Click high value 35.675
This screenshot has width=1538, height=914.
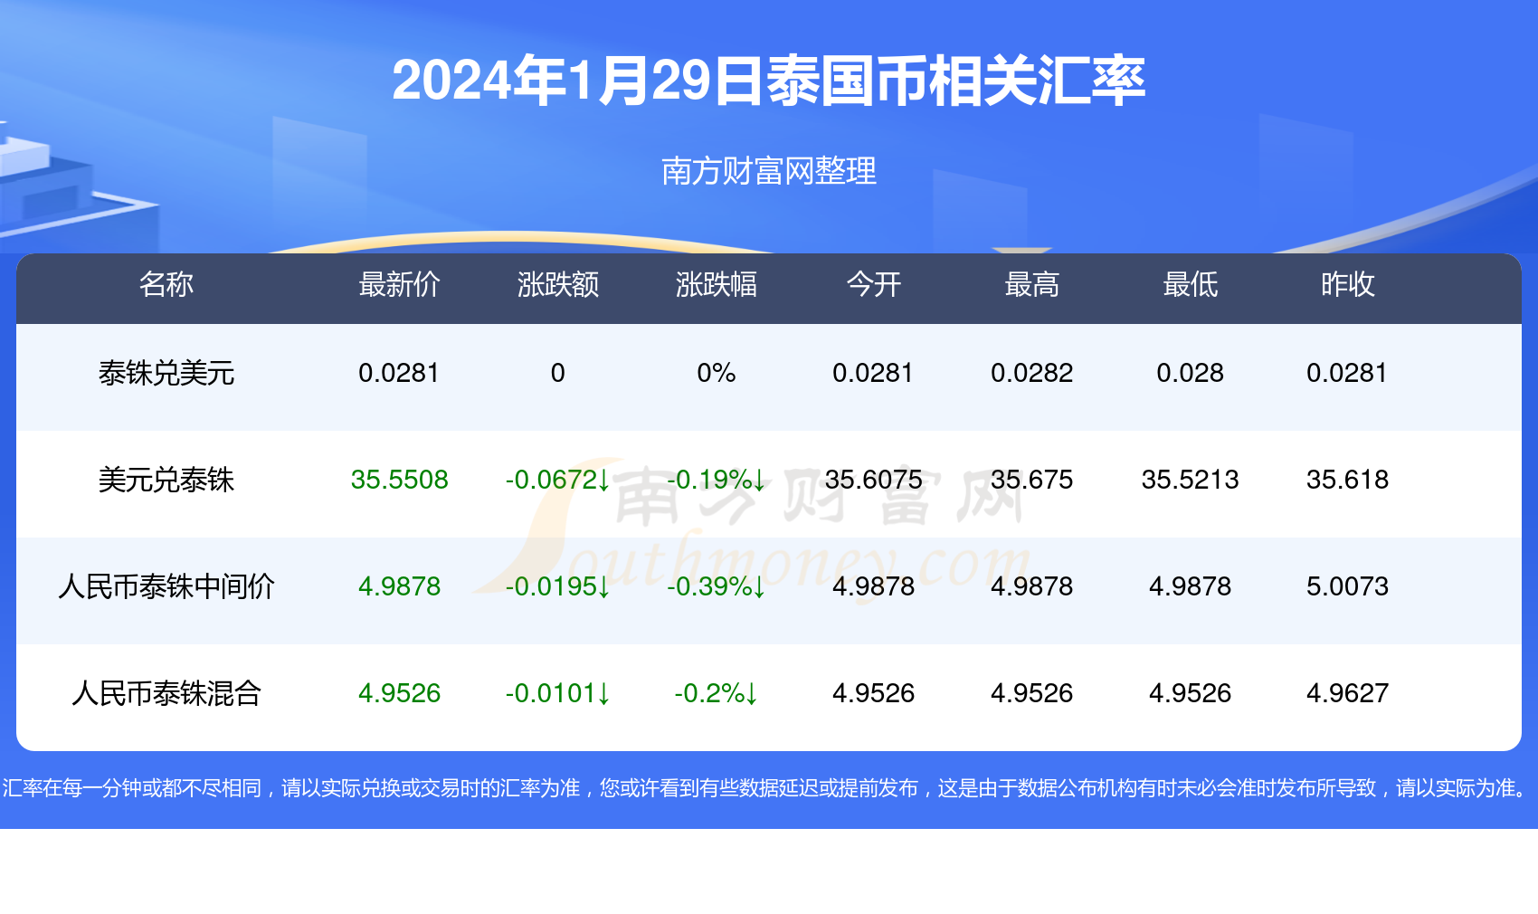(x=1032, y=480)
